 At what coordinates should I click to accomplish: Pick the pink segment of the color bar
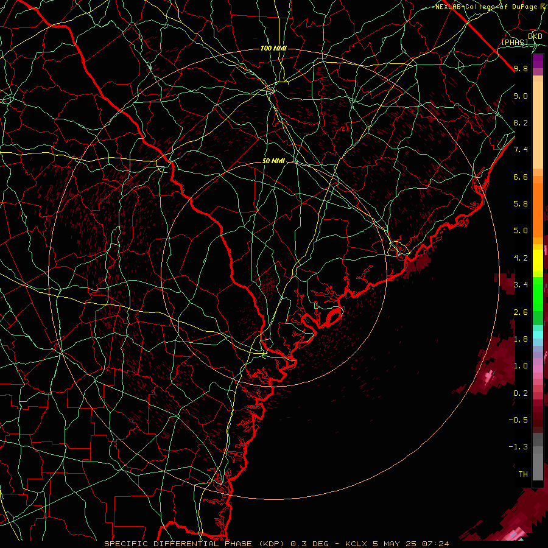(x=538, y=369)
